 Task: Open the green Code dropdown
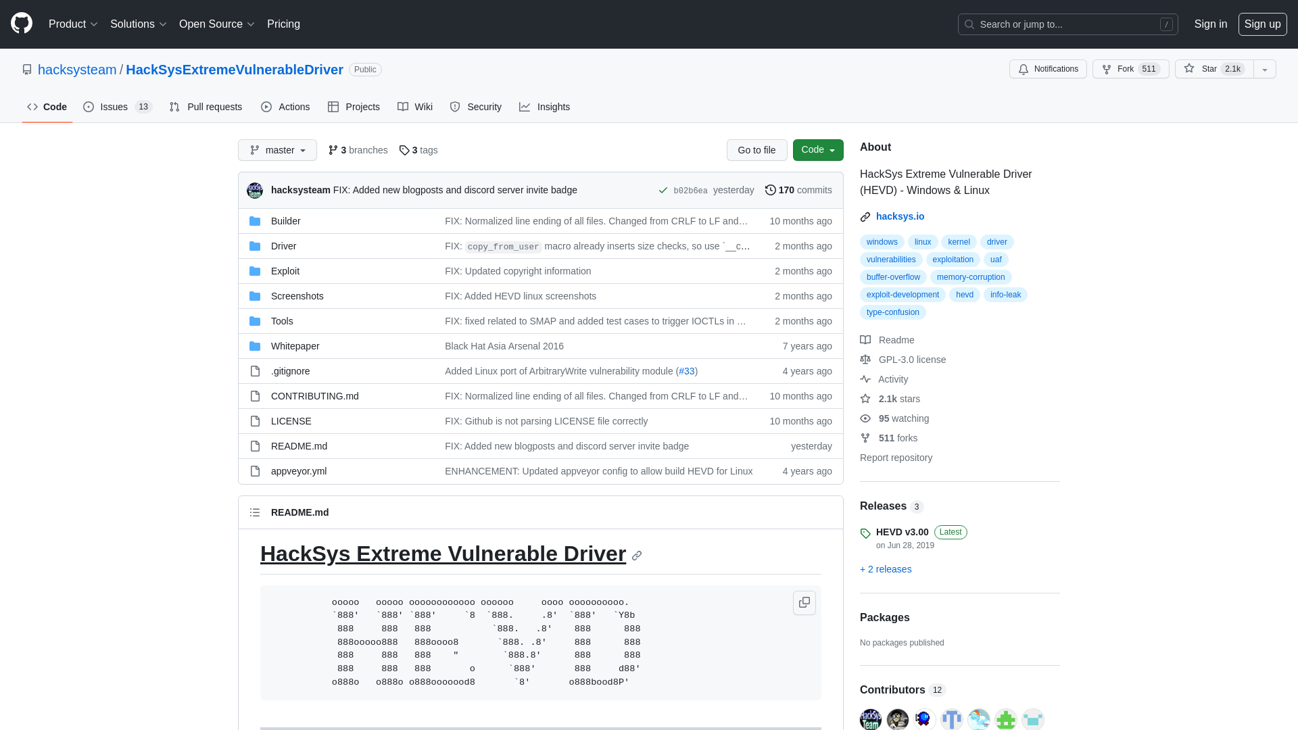pyautogui.click(x=818, y=150)
